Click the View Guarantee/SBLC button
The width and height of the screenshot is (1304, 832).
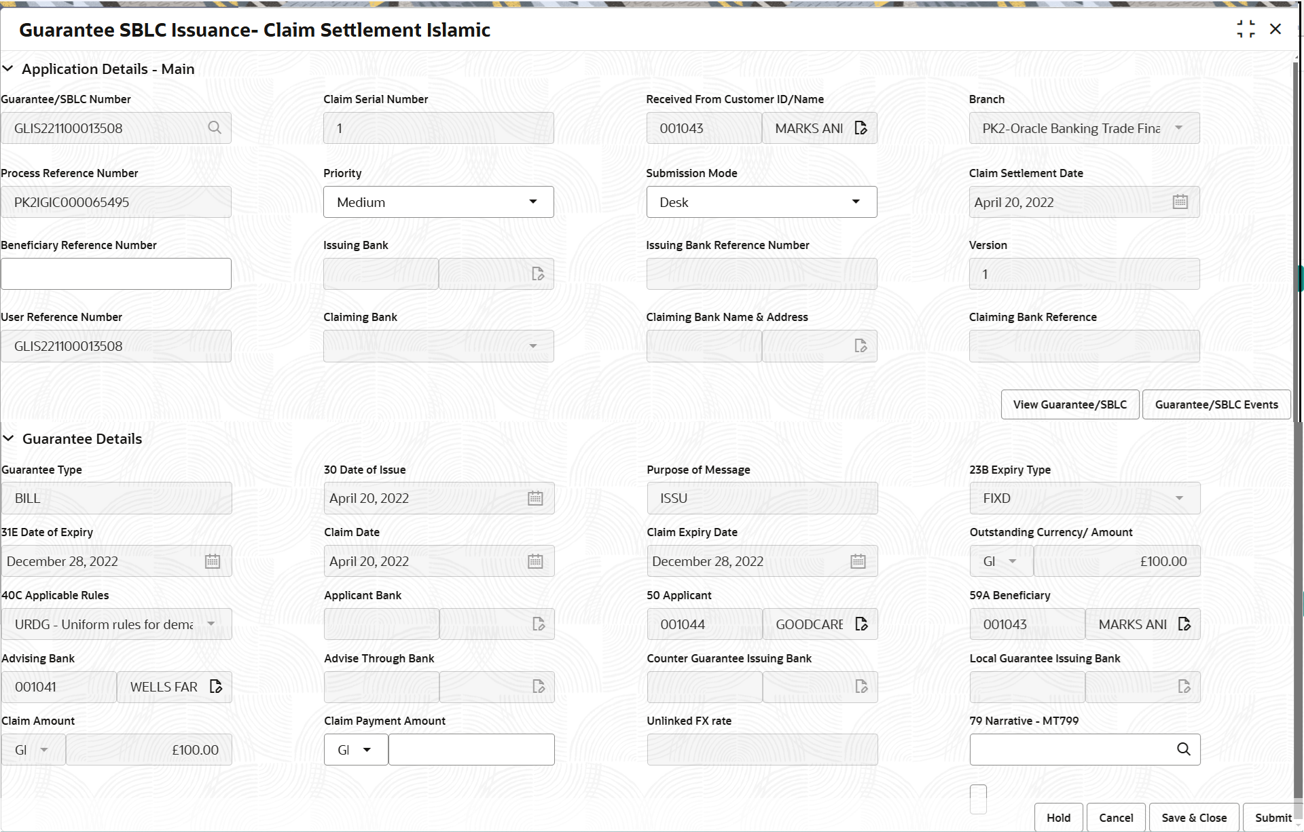1070,404
